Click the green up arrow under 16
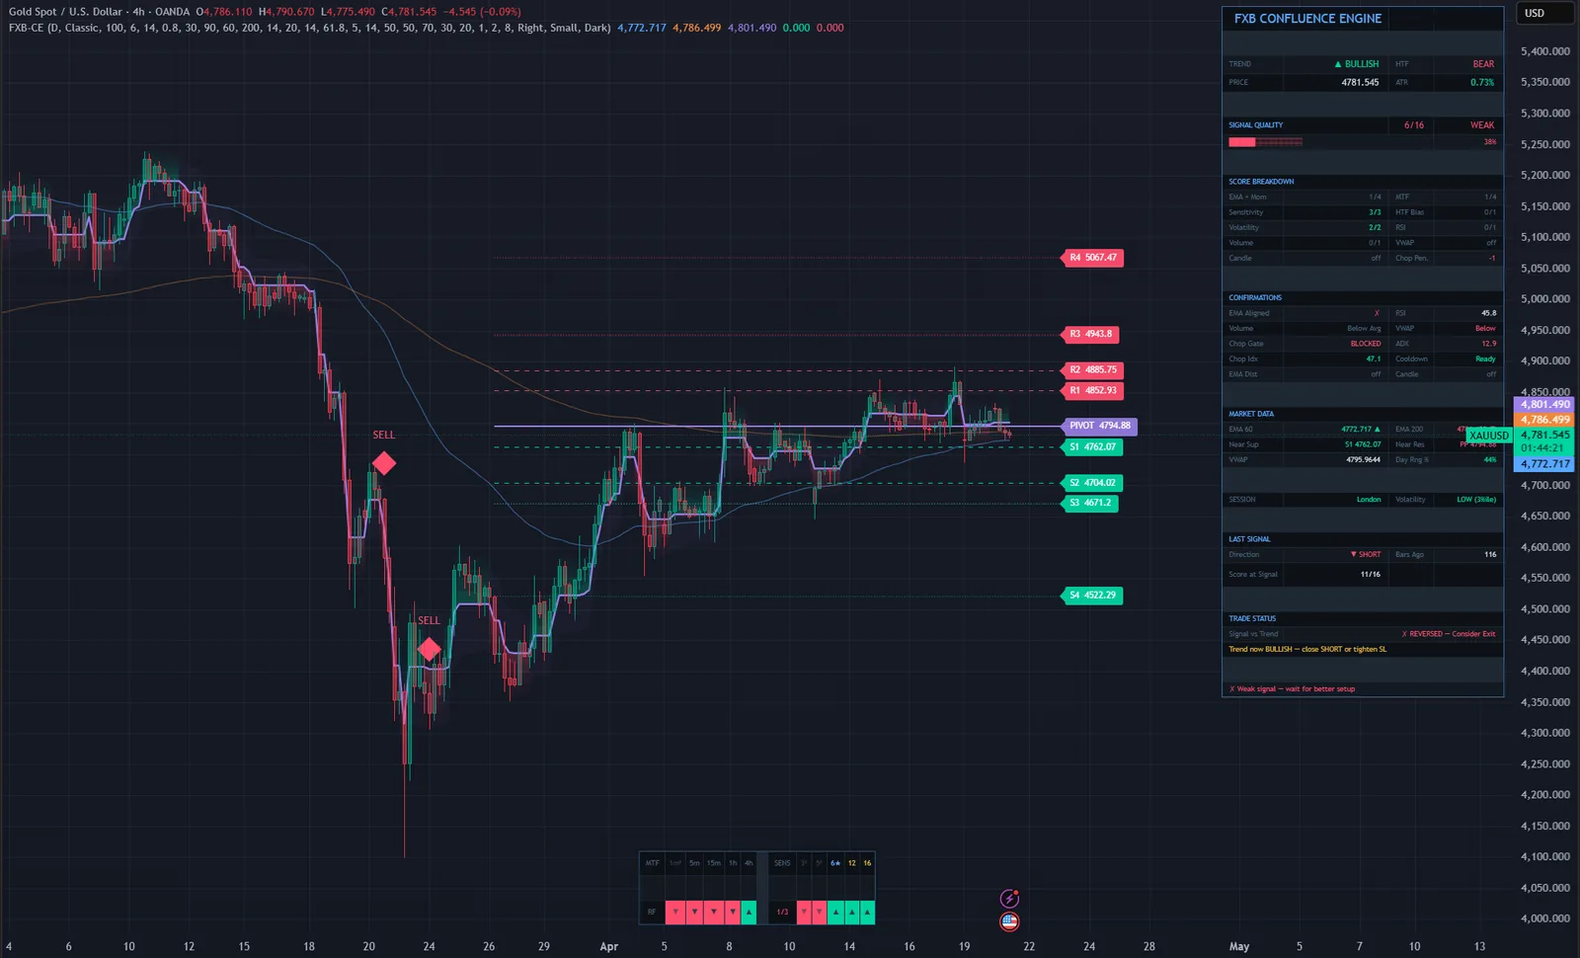This screenshot has height=958, width=1580. (867, 913)
